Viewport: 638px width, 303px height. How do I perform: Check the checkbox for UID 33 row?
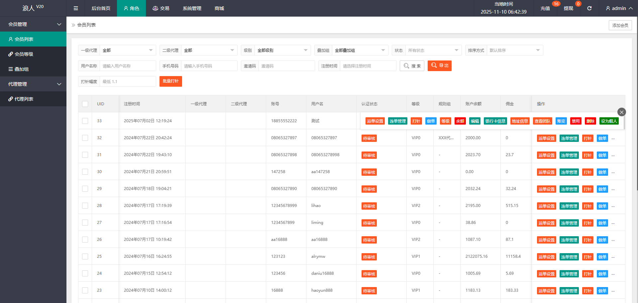(x=85, y=121)
